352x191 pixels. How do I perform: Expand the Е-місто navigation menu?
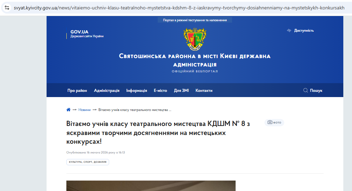pos(160,90)
